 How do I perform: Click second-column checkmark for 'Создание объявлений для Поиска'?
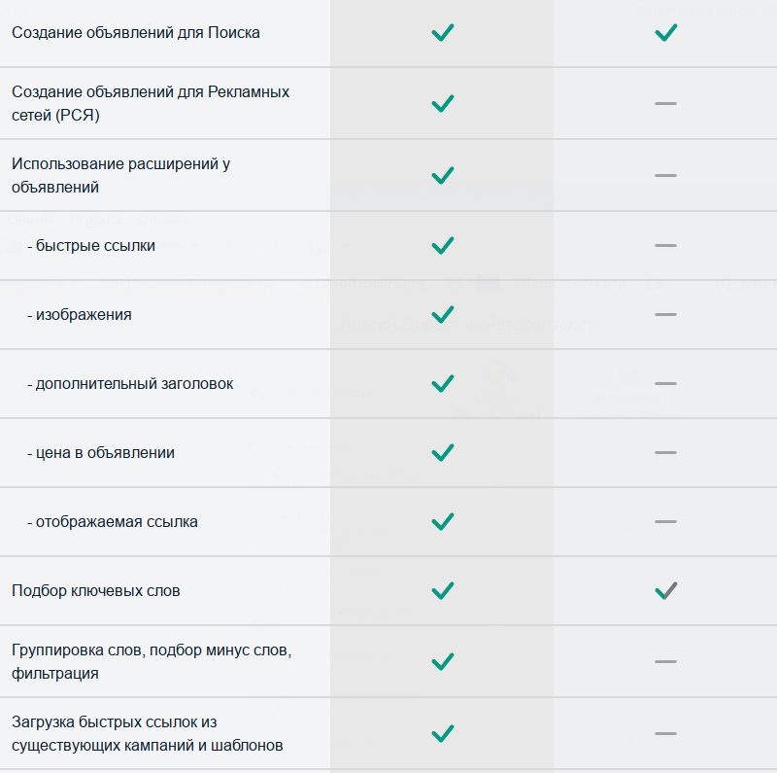click(x=665, y=33)
